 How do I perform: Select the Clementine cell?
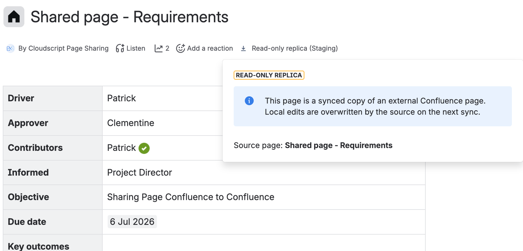162,123
